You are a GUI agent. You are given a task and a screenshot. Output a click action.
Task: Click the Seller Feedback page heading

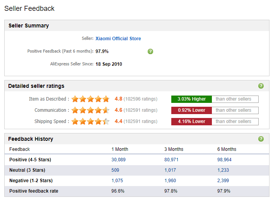(29, 9)
